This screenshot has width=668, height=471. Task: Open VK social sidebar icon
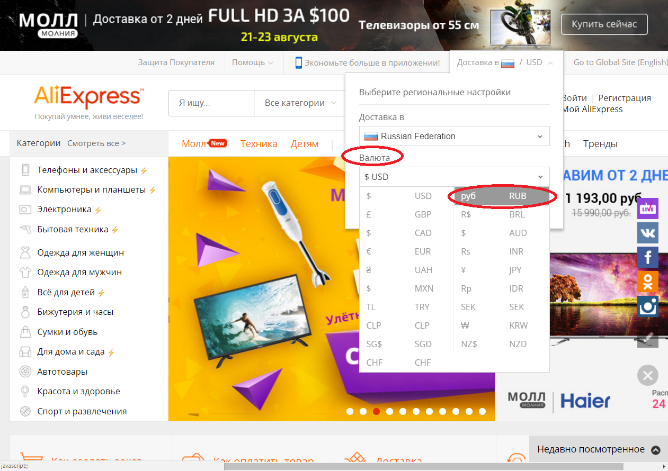647,233
